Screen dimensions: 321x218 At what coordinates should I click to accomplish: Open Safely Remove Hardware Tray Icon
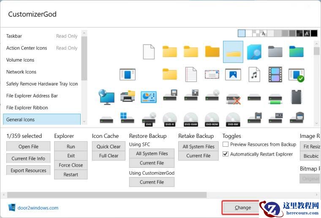click(x=42, y=84)
